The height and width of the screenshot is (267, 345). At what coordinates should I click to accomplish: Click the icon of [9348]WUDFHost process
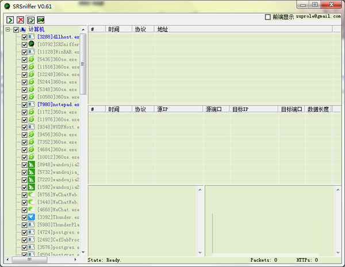[x=31, y=127]
